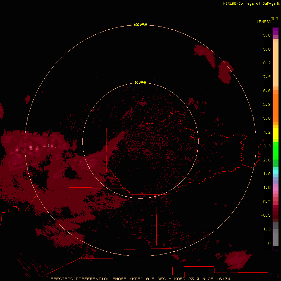The width and height of the screenshot is (281, 281).
Task: Click the -0.5 scale label
Action: coord(266,215)
